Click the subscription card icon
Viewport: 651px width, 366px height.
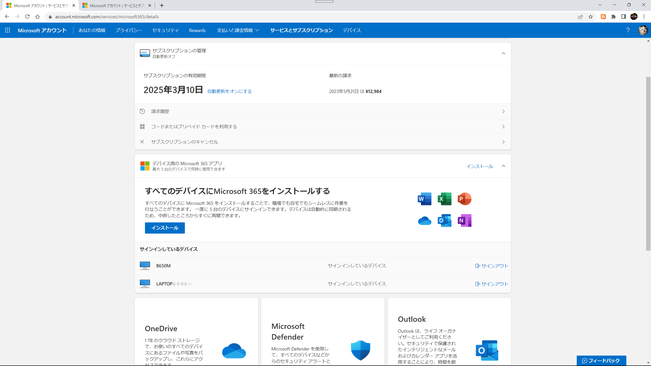click(x=145, y=53)
